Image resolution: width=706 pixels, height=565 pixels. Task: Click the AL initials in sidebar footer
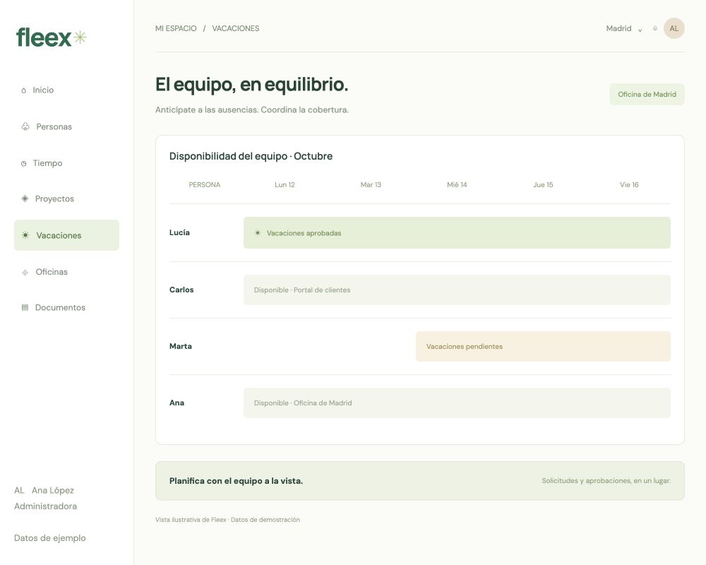[19, 490]
